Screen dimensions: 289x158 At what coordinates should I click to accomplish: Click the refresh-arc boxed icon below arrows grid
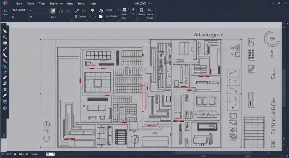(233, 116)
